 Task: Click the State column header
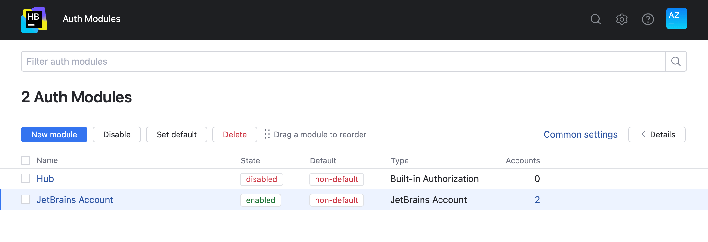tap(250, 161)
